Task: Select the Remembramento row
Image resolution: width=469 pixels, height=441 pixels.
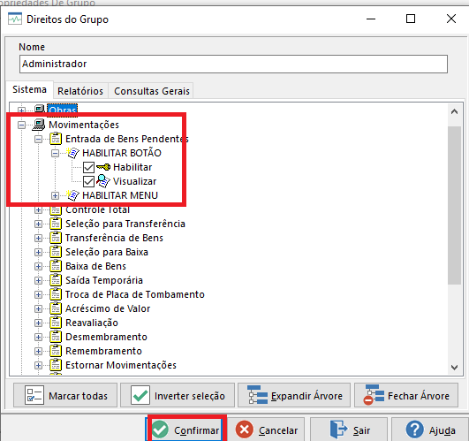Action: point(103,351)
